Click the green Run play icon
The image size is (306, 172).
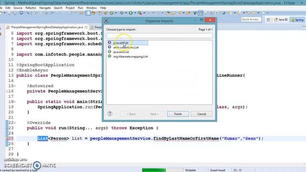[x=131, y=13]
